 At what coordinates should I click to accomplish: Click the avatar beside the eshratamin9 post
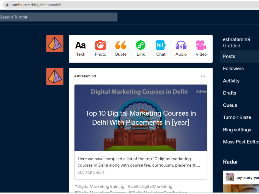[x=55, y=77]
